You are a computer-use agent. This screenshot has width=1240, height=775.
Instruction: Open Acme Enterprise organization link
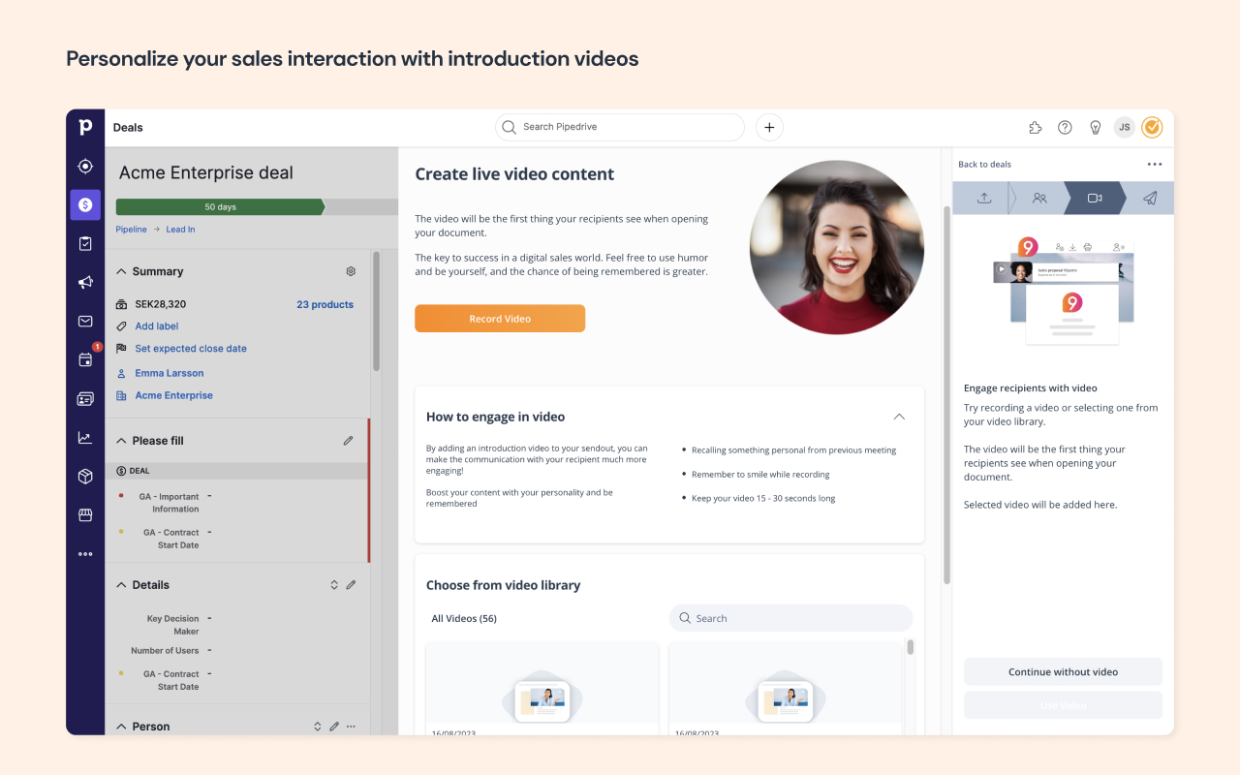tap(174, 395)
